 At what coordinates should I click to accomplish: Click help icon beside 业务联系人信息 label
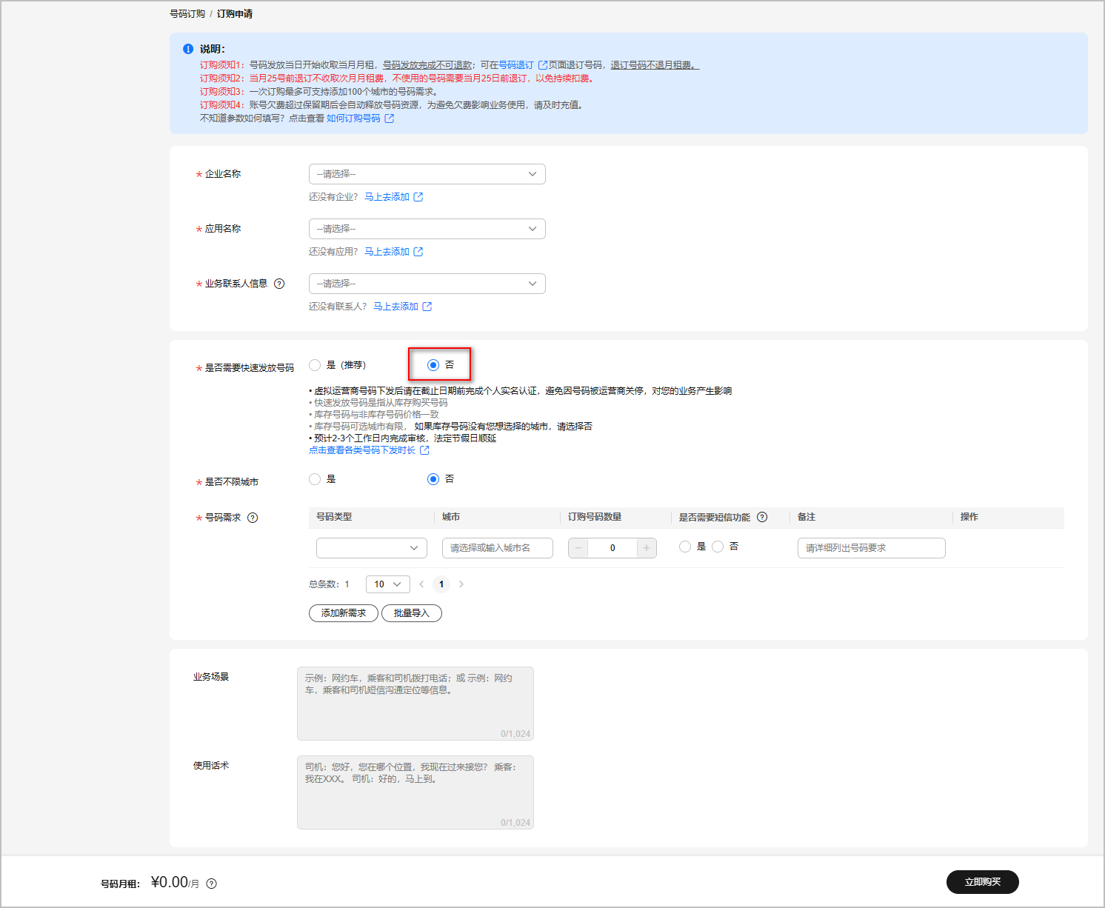[x=279, y=284]
